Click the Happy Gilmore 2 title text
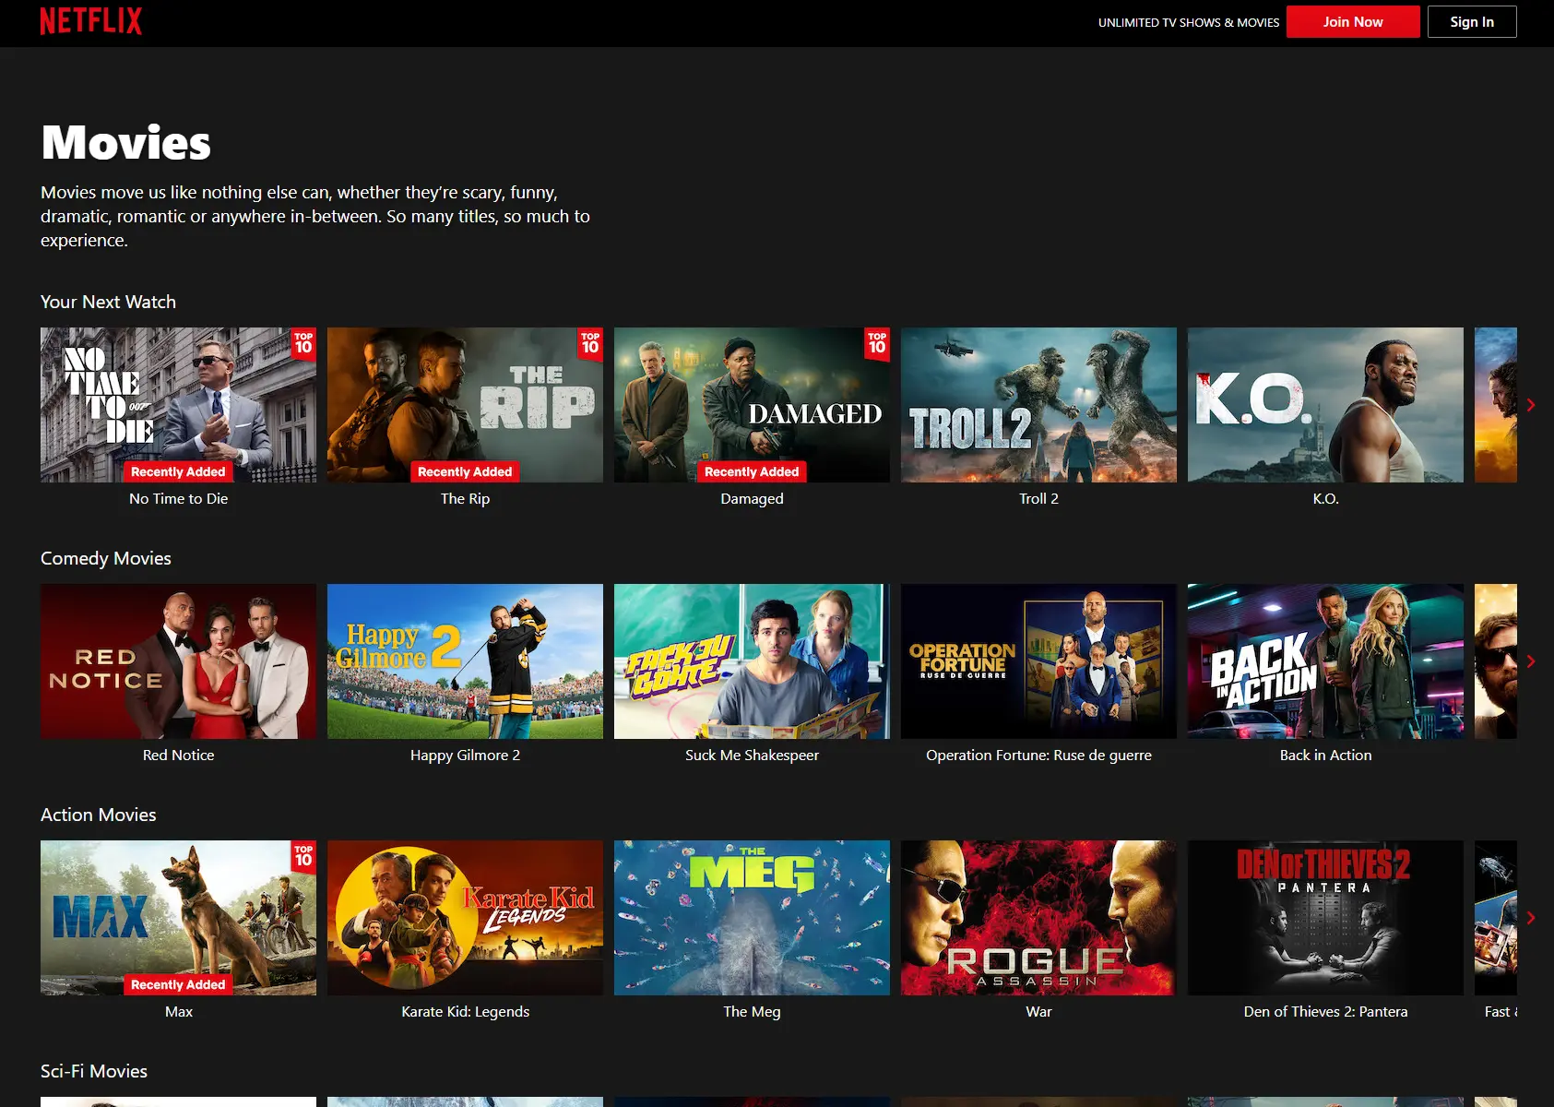Image resolution: width=1554 pixels, height=1107 pixels. (465, 755)
